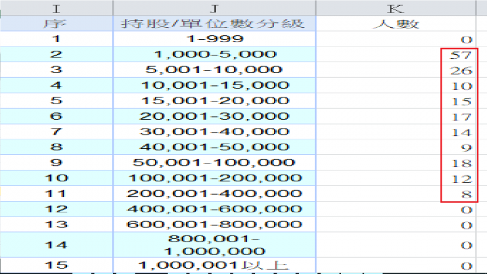Select the cell '800,001-1,000,000'
The height and width of the screenshot is (274, 487).
(214, 245)
